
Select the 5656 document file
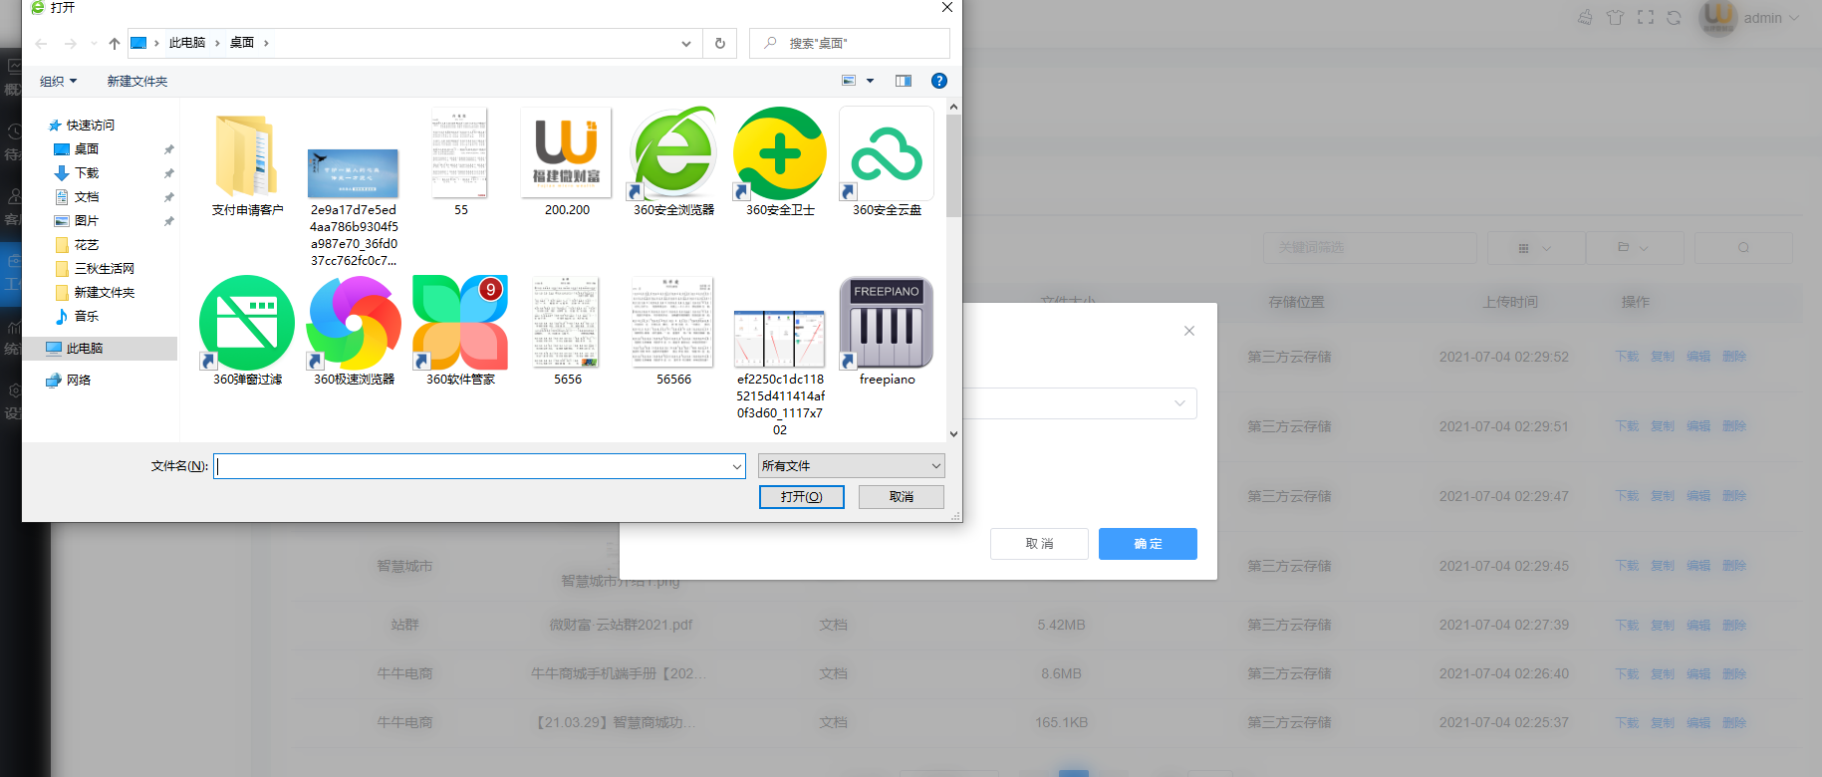click(x=566, y=323)
